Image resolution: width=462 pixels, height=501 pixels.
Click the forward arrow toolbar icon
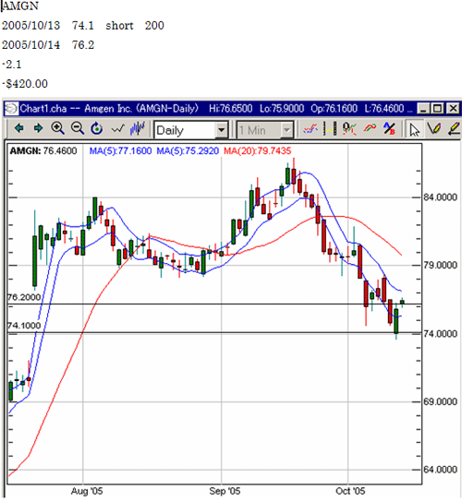[x=39, y=128]
